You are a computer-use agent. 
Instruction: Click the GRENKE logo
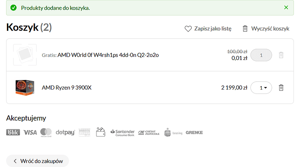(x=194, y=133)
